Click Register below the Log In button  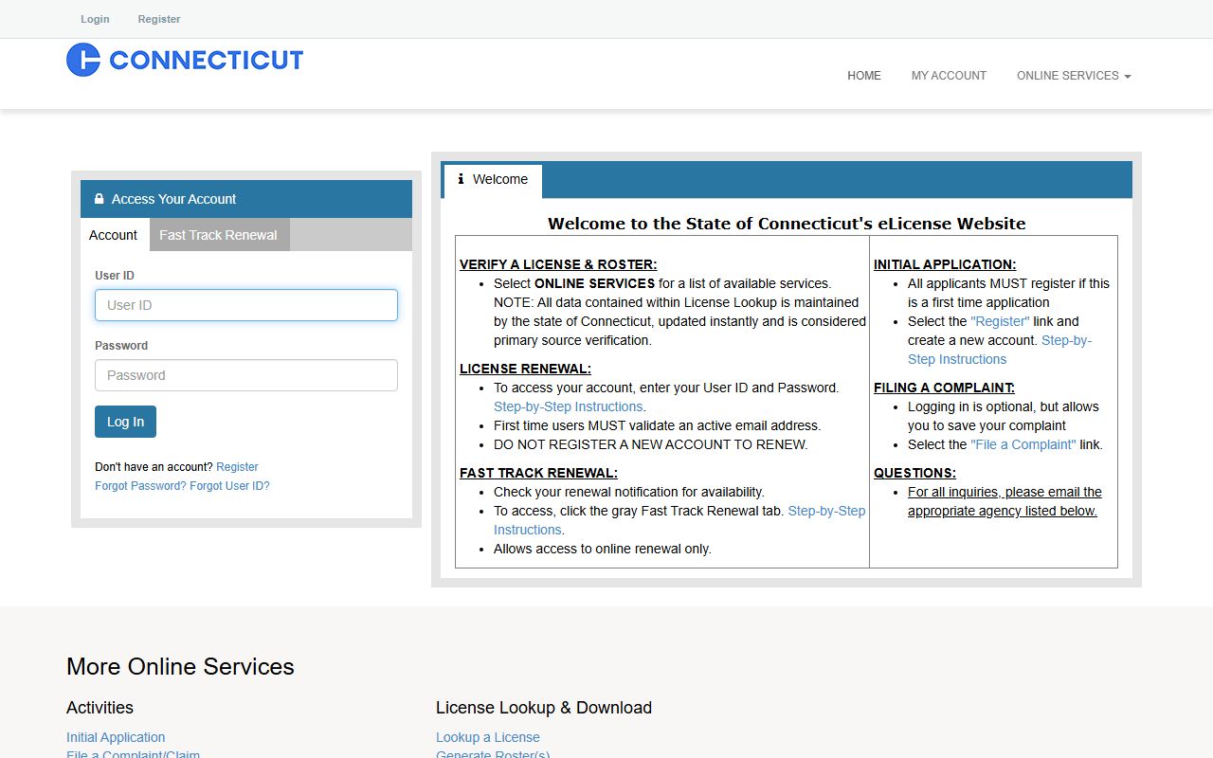(x=237, y=467)
